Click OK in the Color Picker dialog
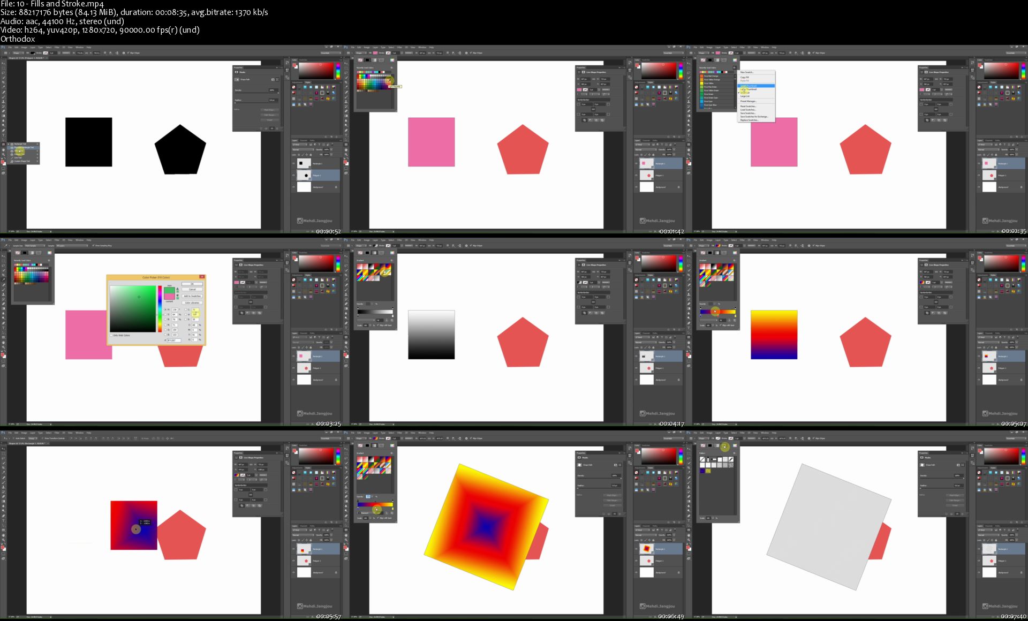This screenshot has height=621, width=1028. coord(192,284)
